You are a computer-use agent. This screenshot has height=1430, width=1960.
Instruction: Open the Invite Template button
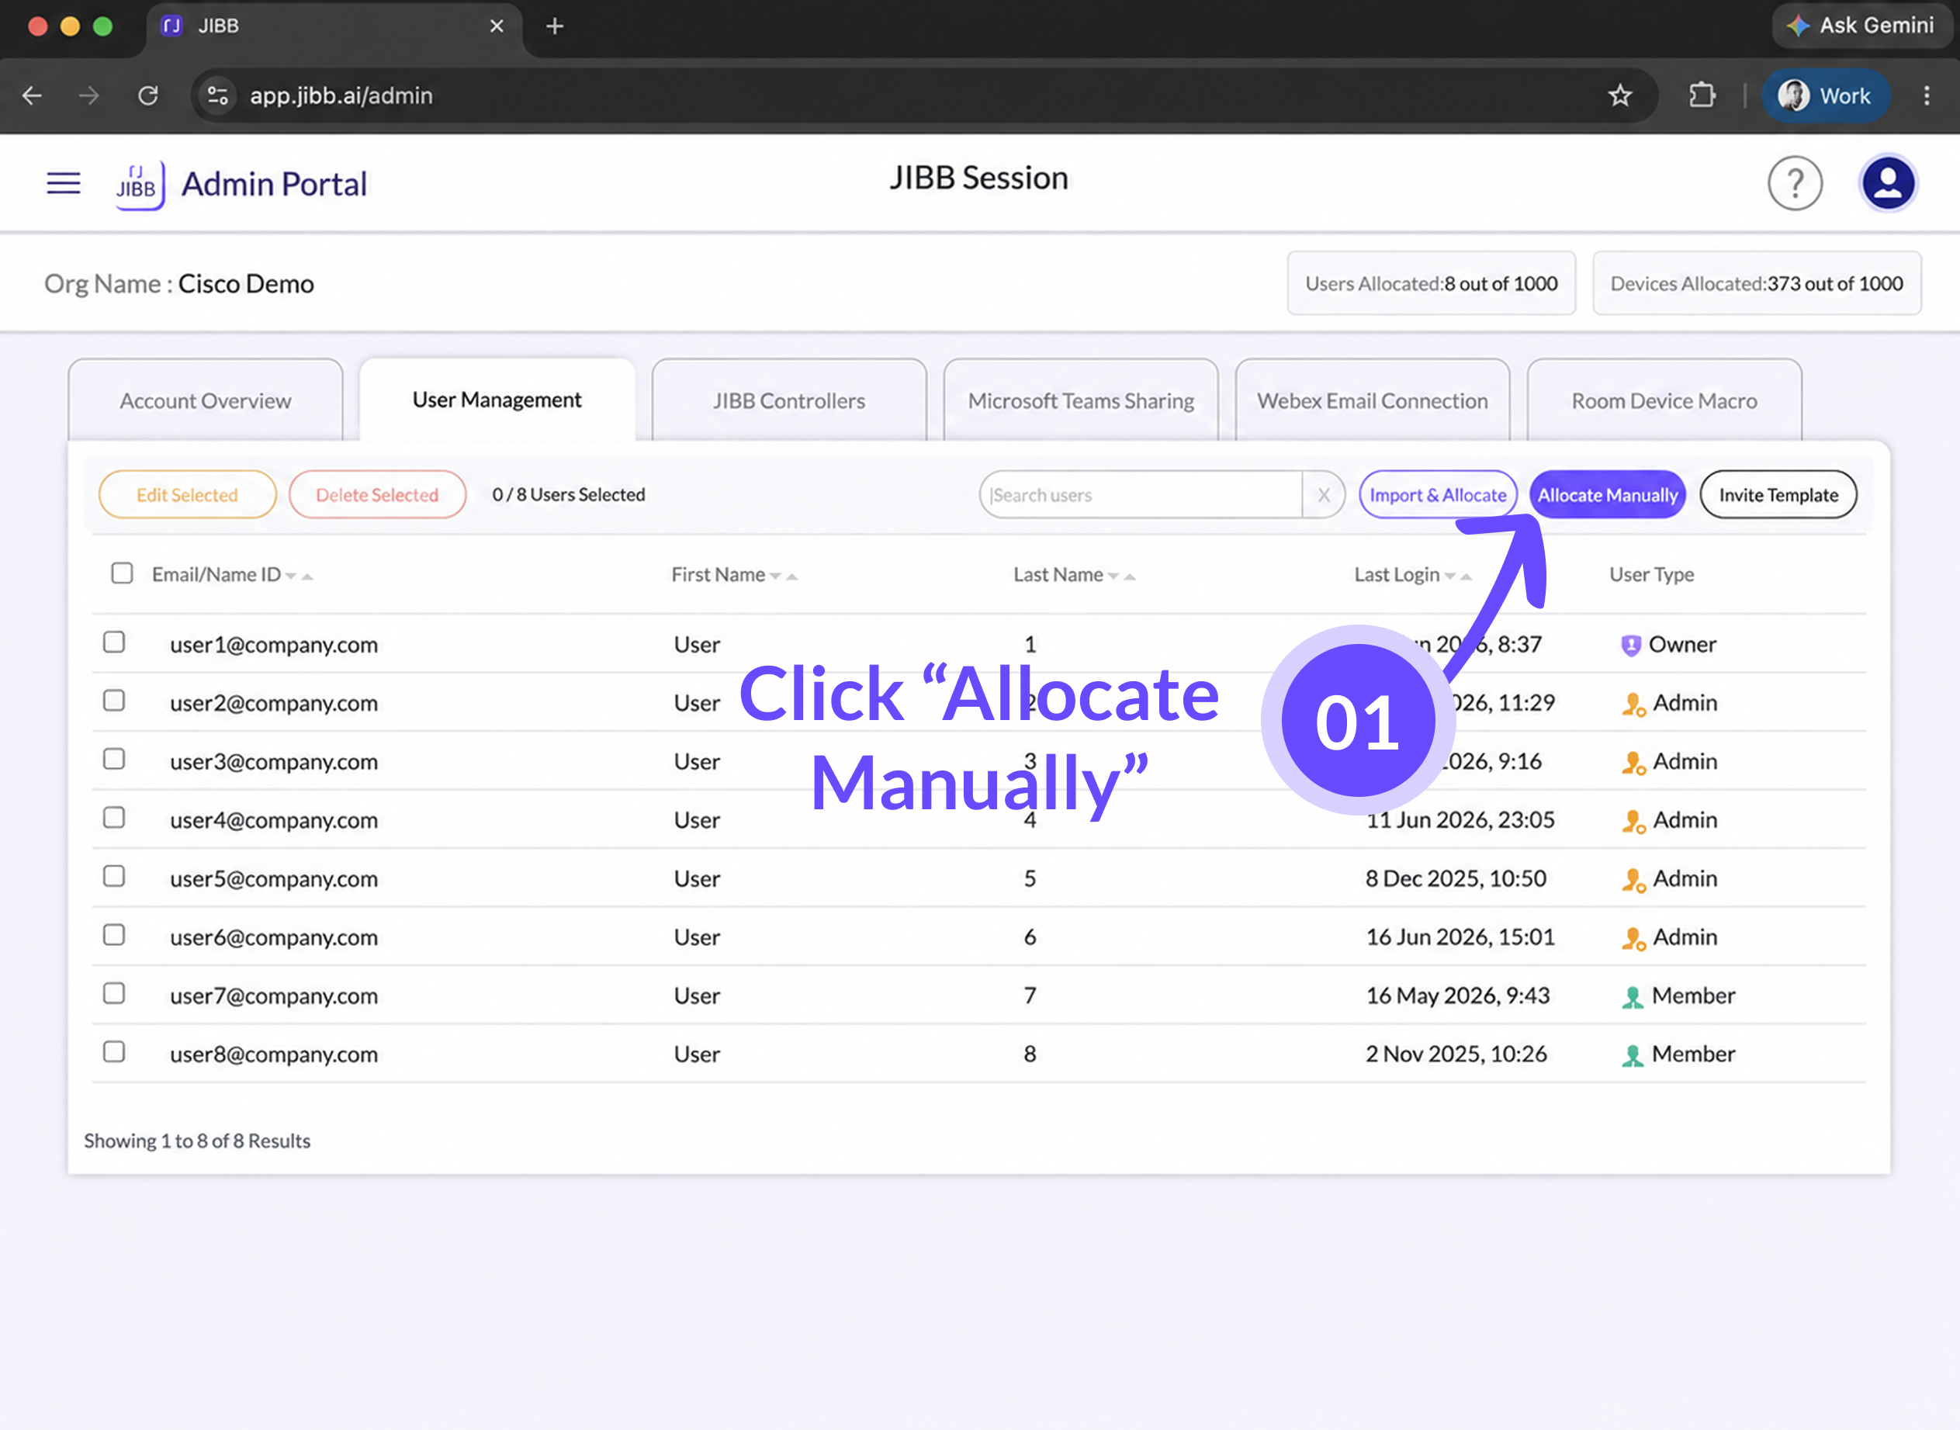click(x=1778, y=495)
